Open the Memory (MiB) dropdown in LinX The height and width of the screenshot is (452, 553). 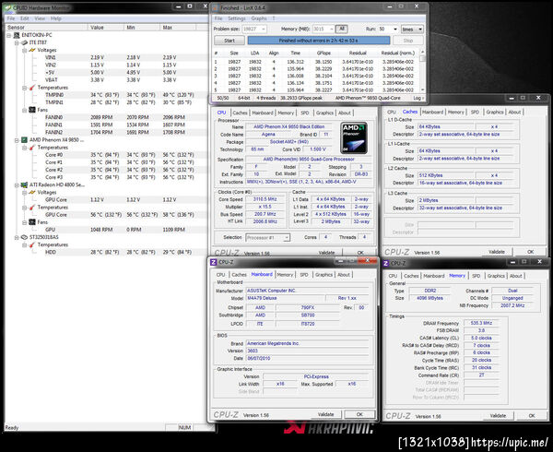point(332,29)
